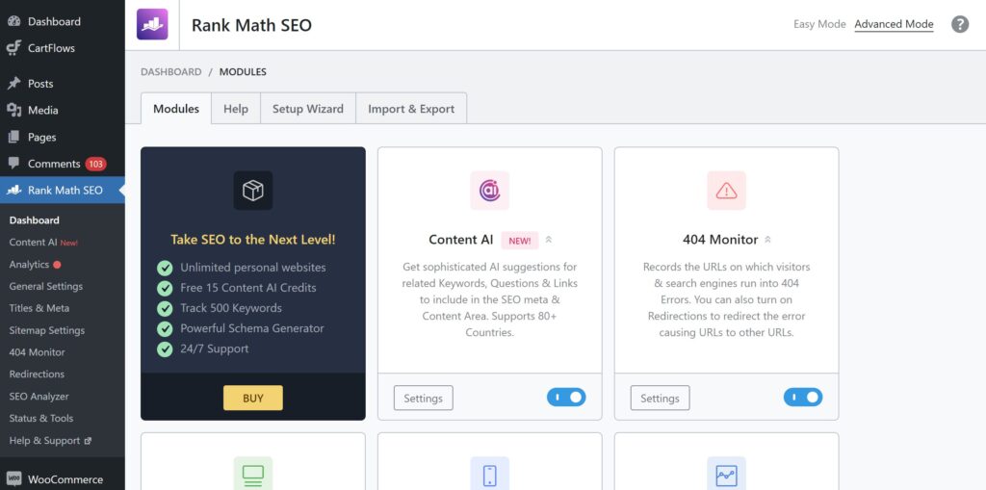The width and height of the screenshot is (986, 490).
Task: Open the Modules tab
Action: (176, 109)
